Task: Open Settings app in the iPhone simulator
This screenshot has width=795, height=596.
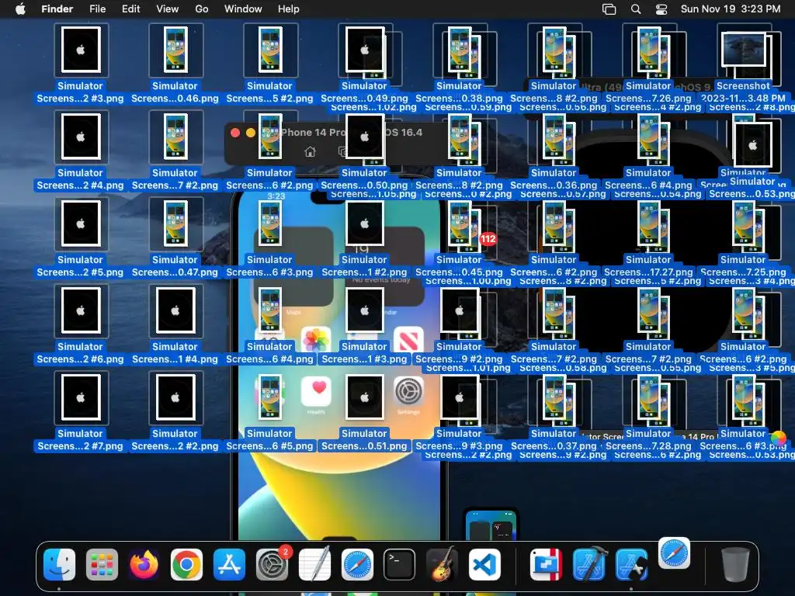Action: pos(408,391)
